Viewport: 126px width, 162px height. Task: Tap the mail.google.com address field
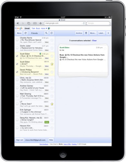[65, 23]
